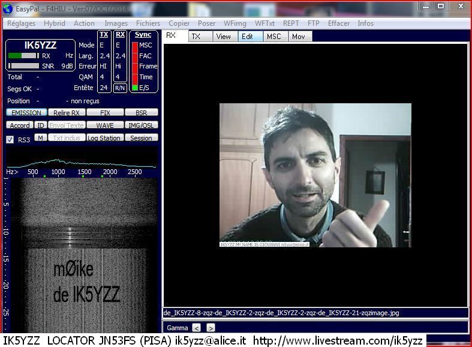Open the Log Station button

[104, 138]
